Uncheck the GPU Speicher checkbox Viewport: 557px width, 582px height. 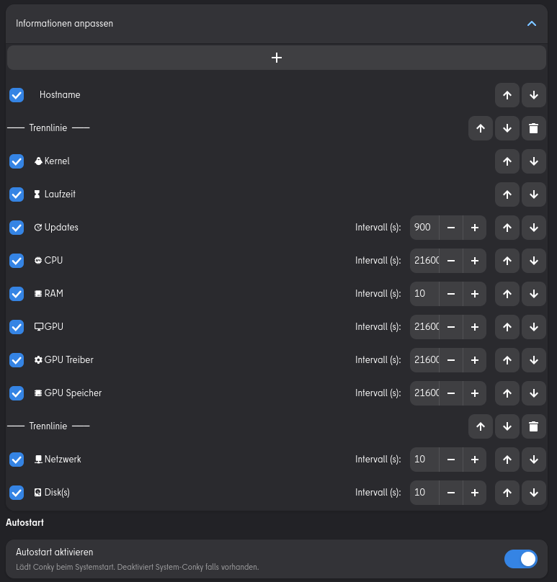point(17,393)
